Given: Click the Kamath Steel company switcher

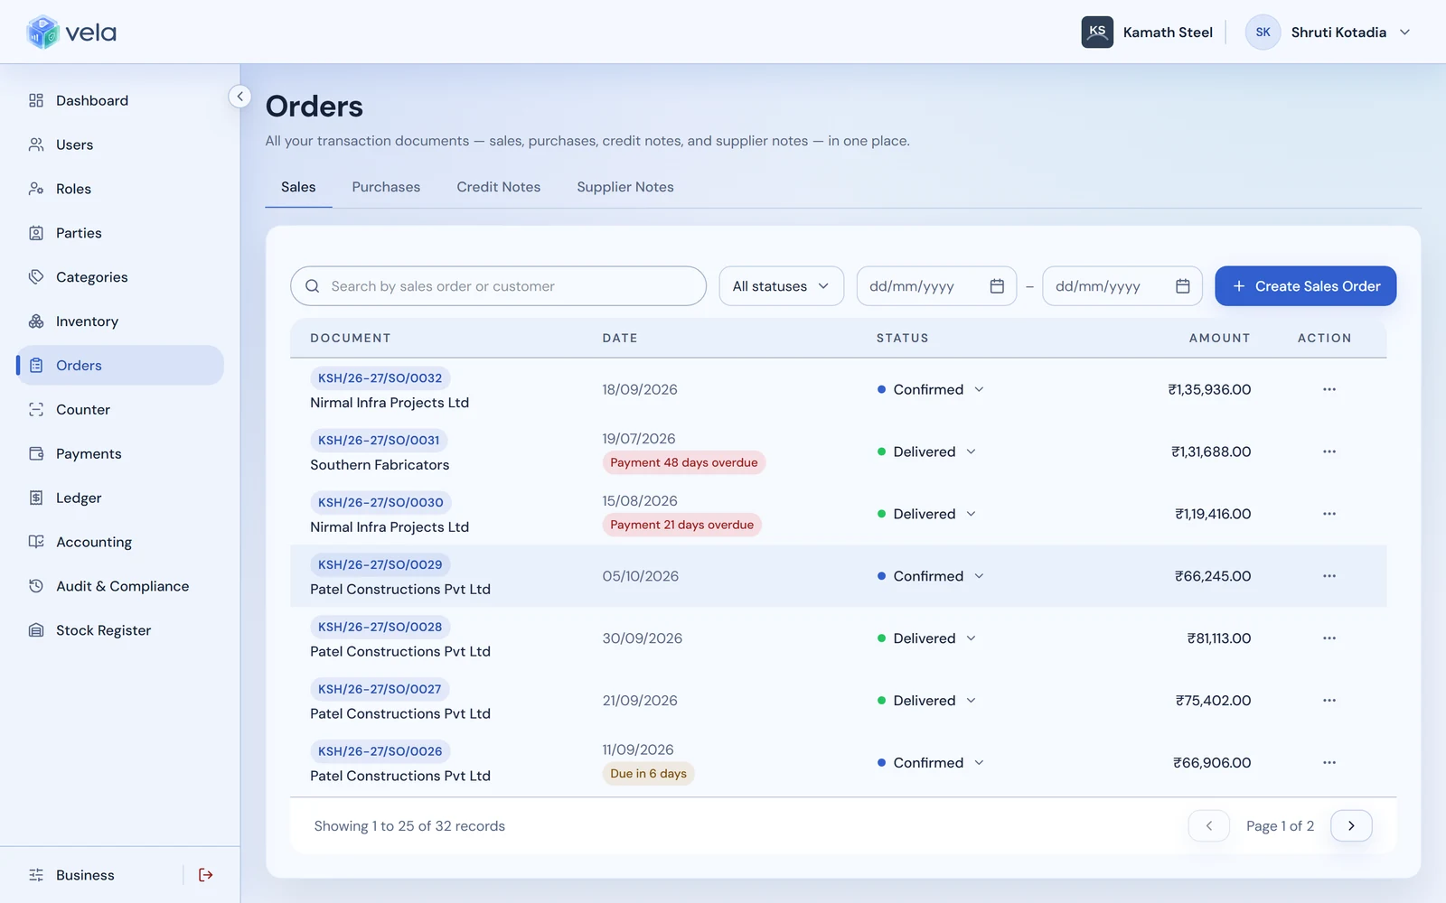Looking at the screenshot, I should 1147,33.
